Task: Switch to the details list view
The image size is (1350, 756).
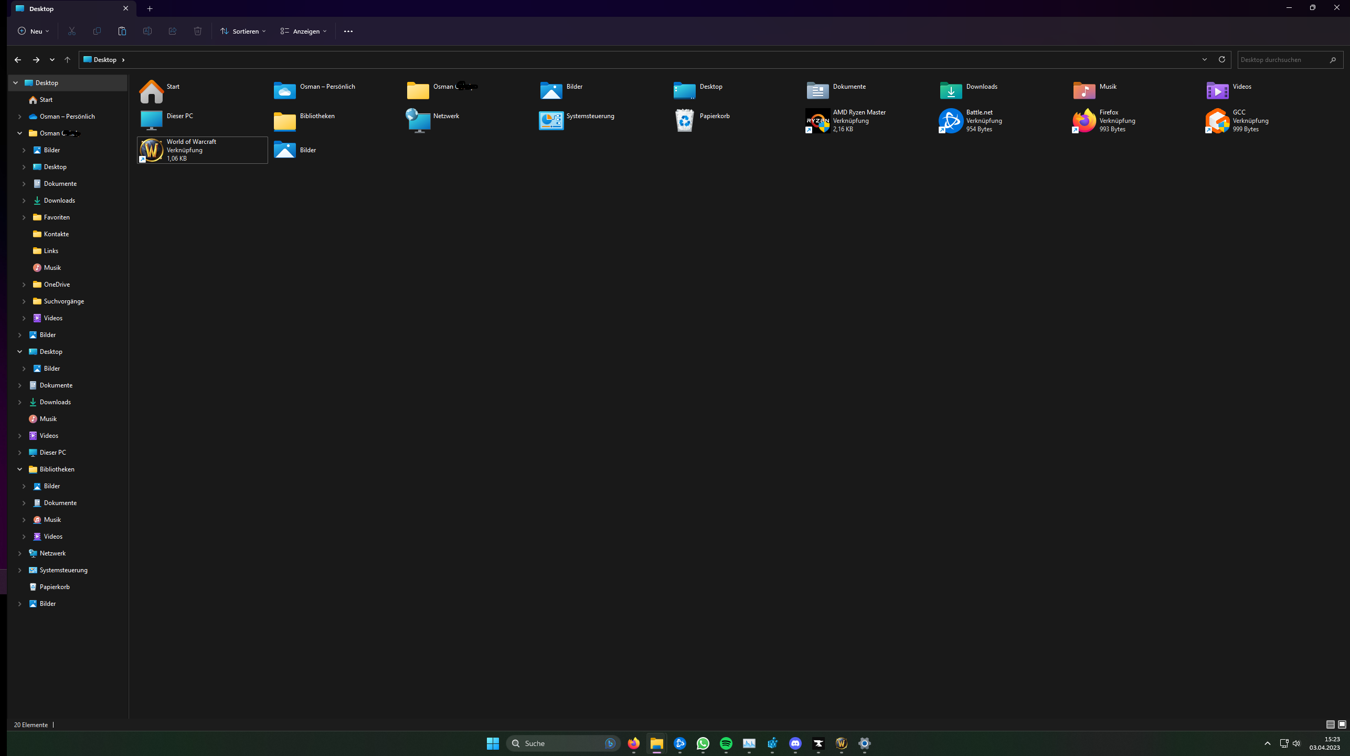Action: point(1330,724)
